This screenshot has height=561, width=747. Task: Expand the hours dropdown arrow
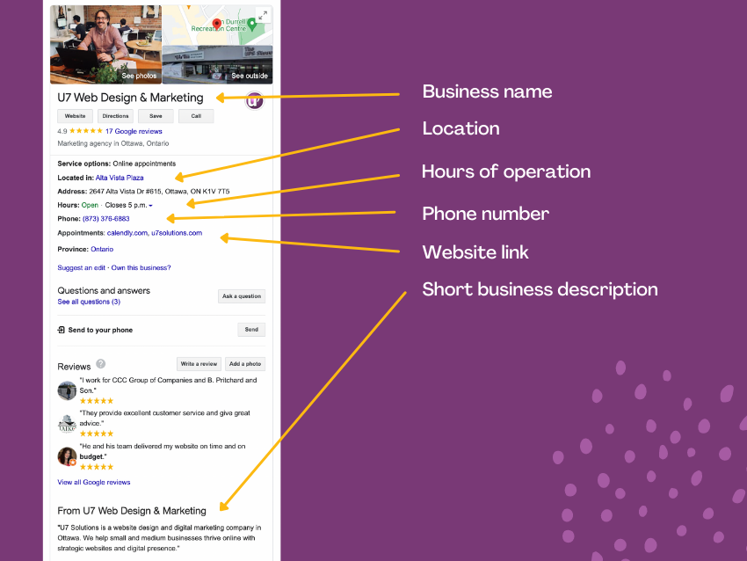(150, 206)
